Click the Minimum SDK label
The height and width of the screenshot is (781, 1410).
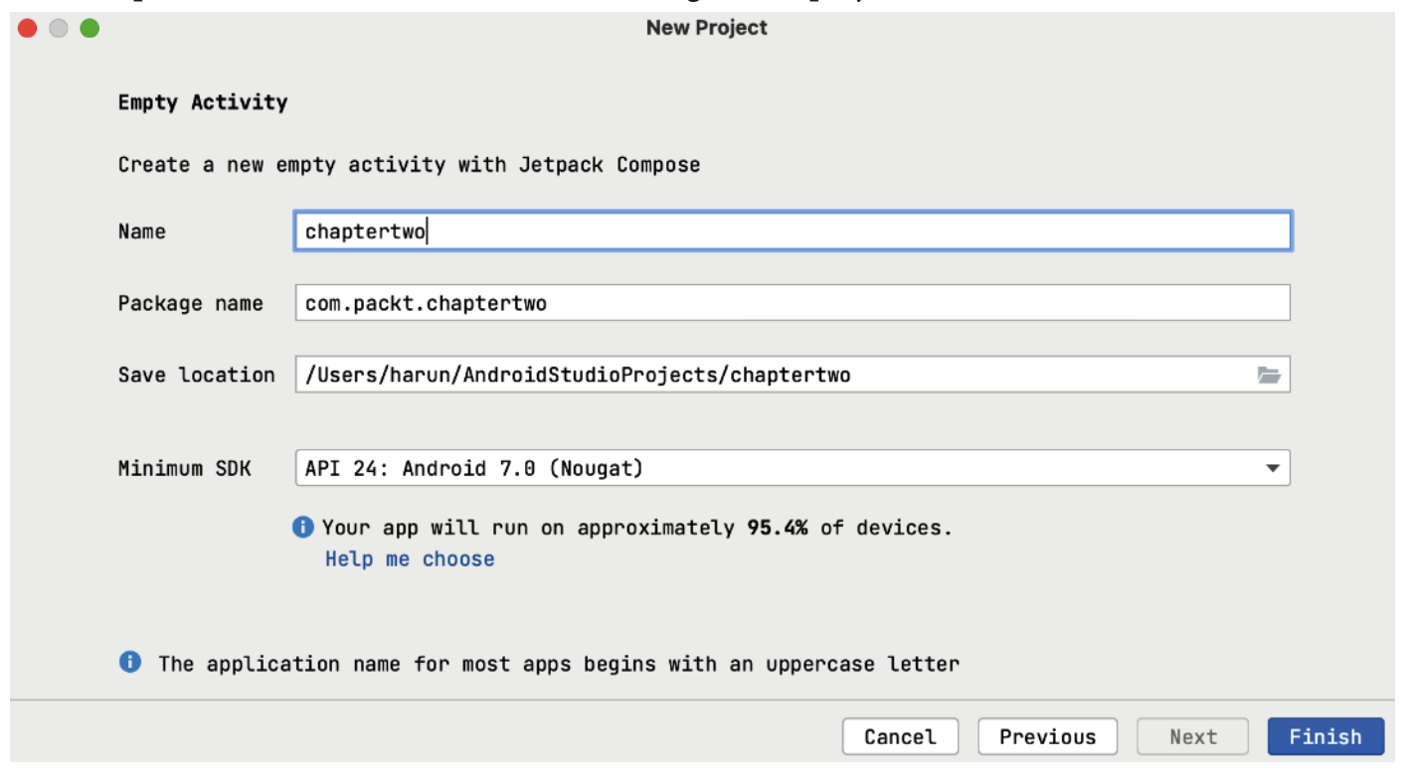[x=185, y=468]
